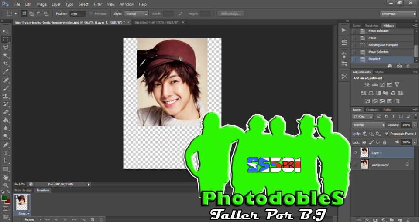Image resolution: width=419 pixels, height=222 pixels.
Task: Hide Layer 1 visibility eye
Action: pyautogui.click(x=355, y=153)
